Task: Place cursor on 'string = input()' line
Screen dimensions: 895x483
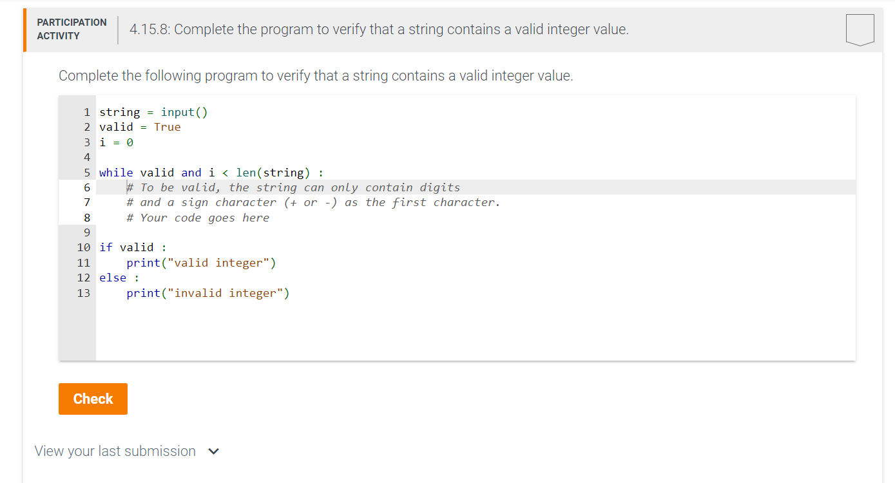Action: 153,112
